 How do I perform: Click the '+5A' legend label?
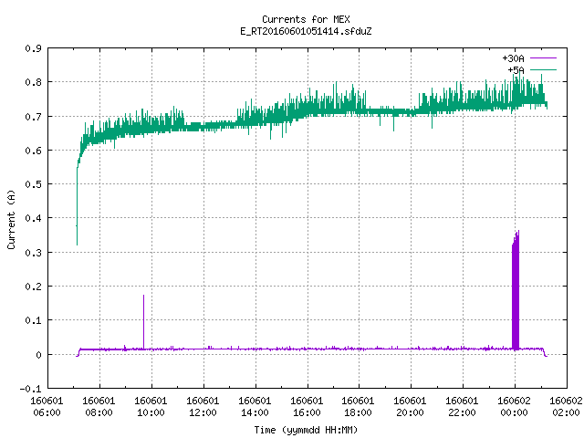coord(516,70)
